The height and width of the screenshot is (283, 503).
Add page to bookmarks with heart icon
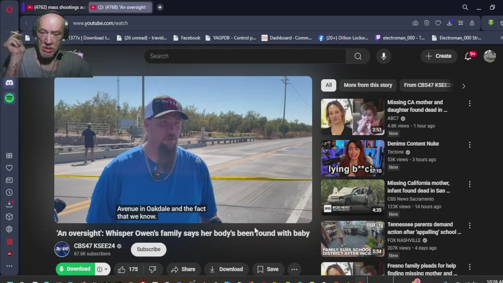click(438, 23)
